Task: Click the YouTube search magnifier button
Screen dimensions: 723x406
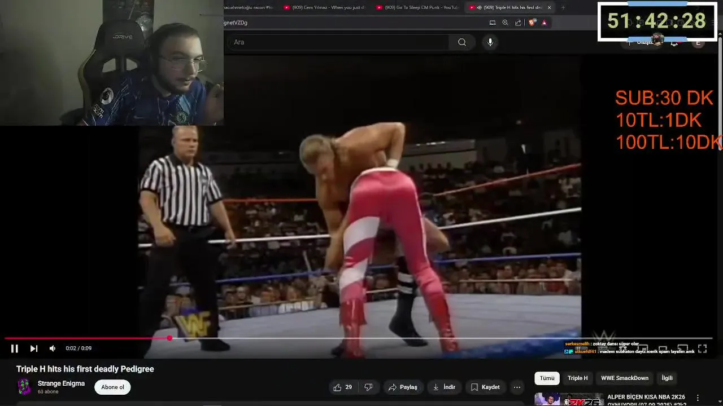Action: (x=462, y=42)
